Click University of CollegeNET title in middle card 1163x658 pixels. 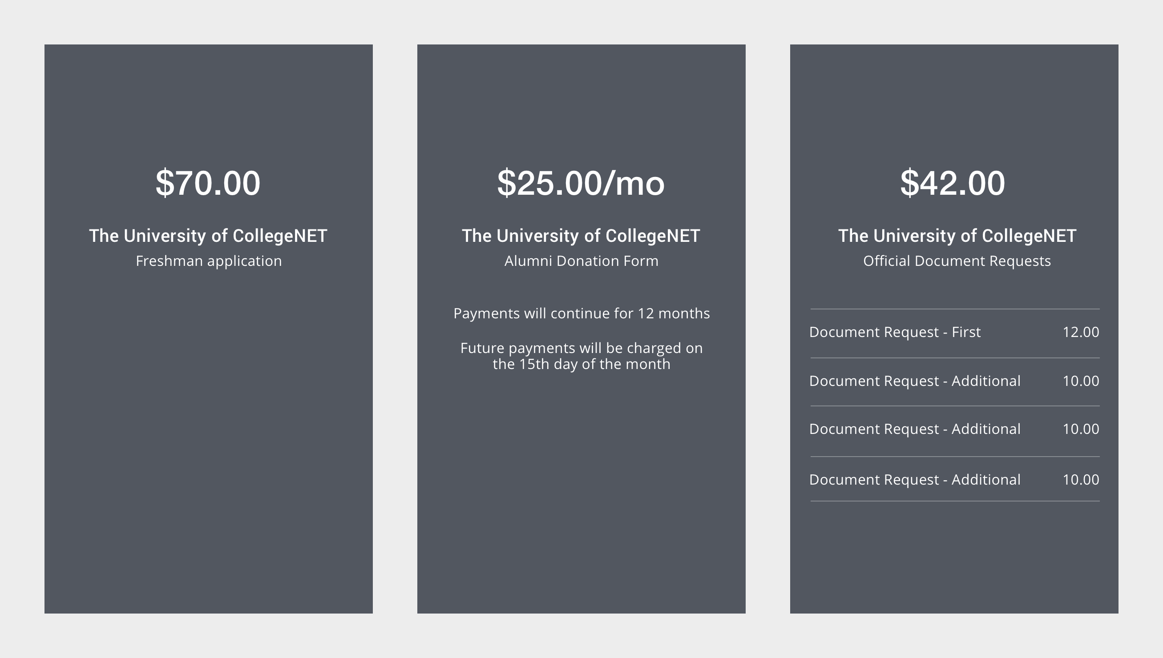[581, 236]
